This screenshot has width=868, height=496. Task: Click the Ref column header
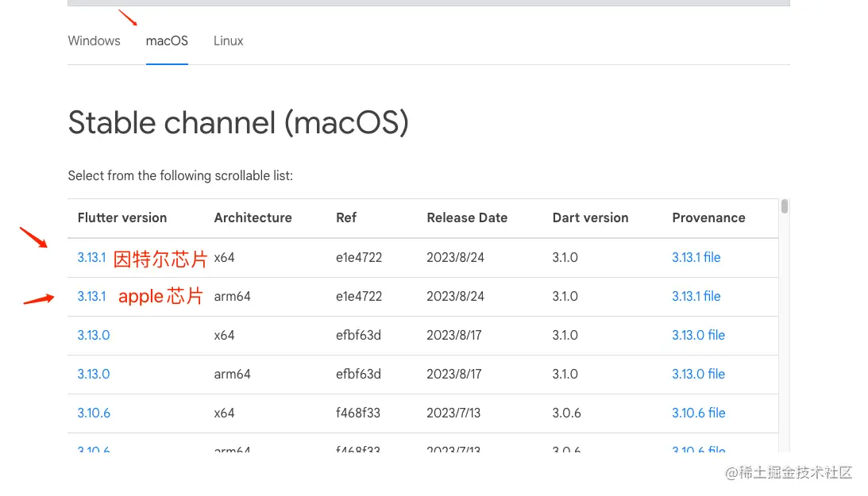point(346,218)
